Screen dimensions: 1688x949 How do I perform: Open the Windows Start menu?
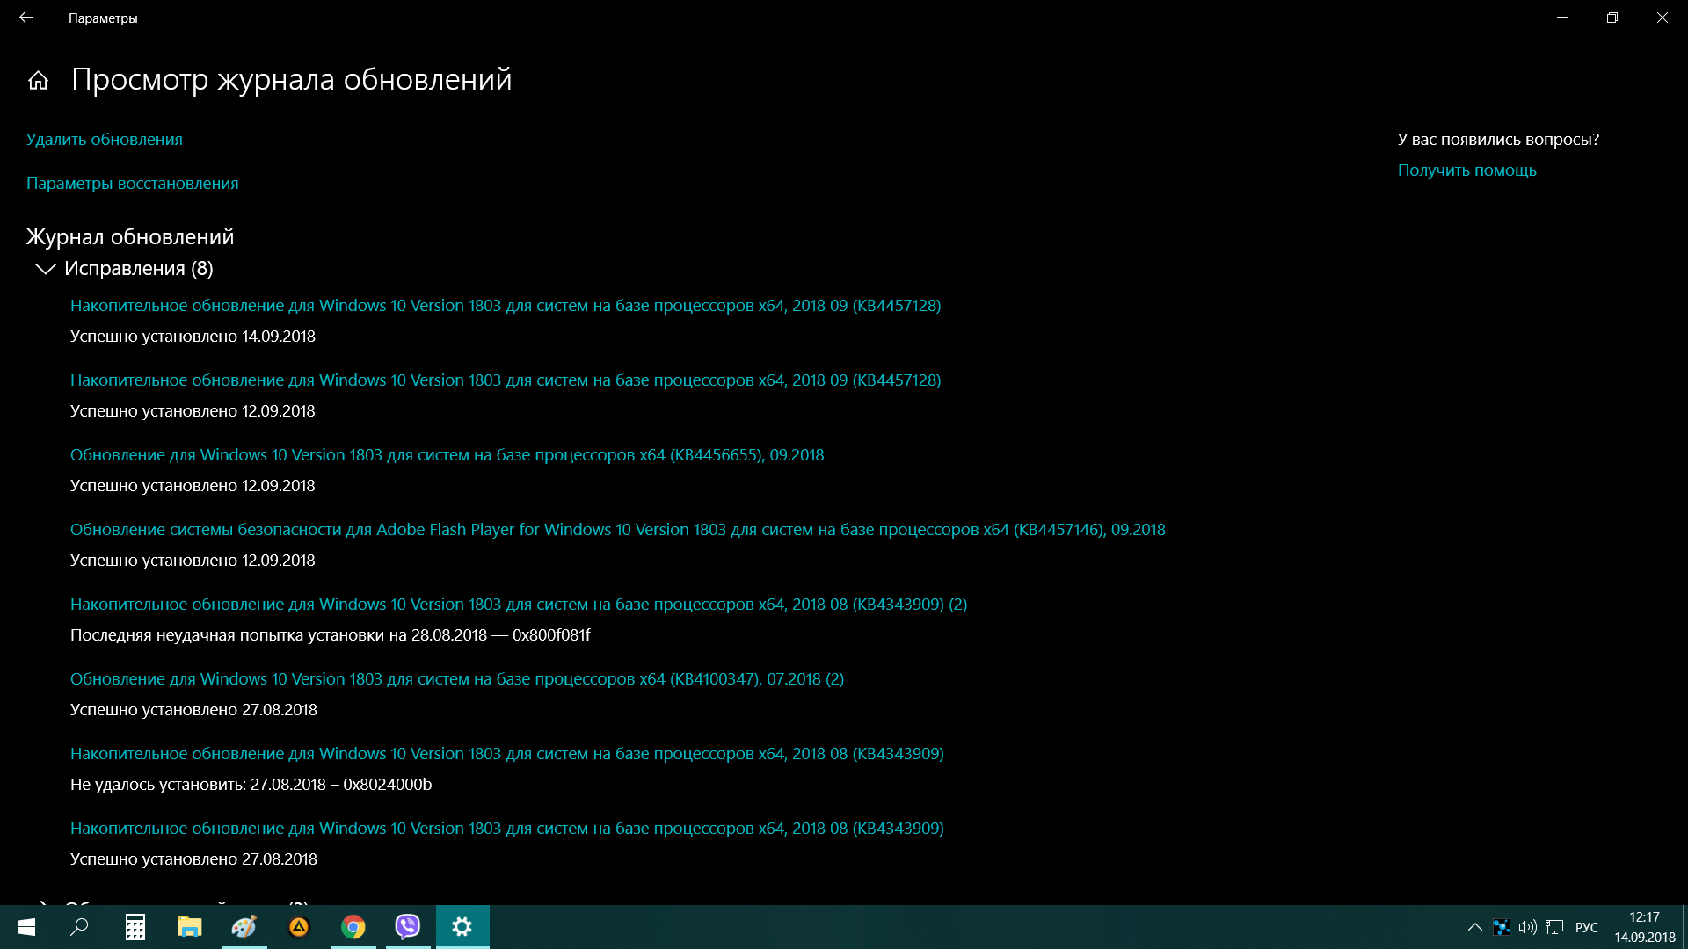[x=25, y=927]
